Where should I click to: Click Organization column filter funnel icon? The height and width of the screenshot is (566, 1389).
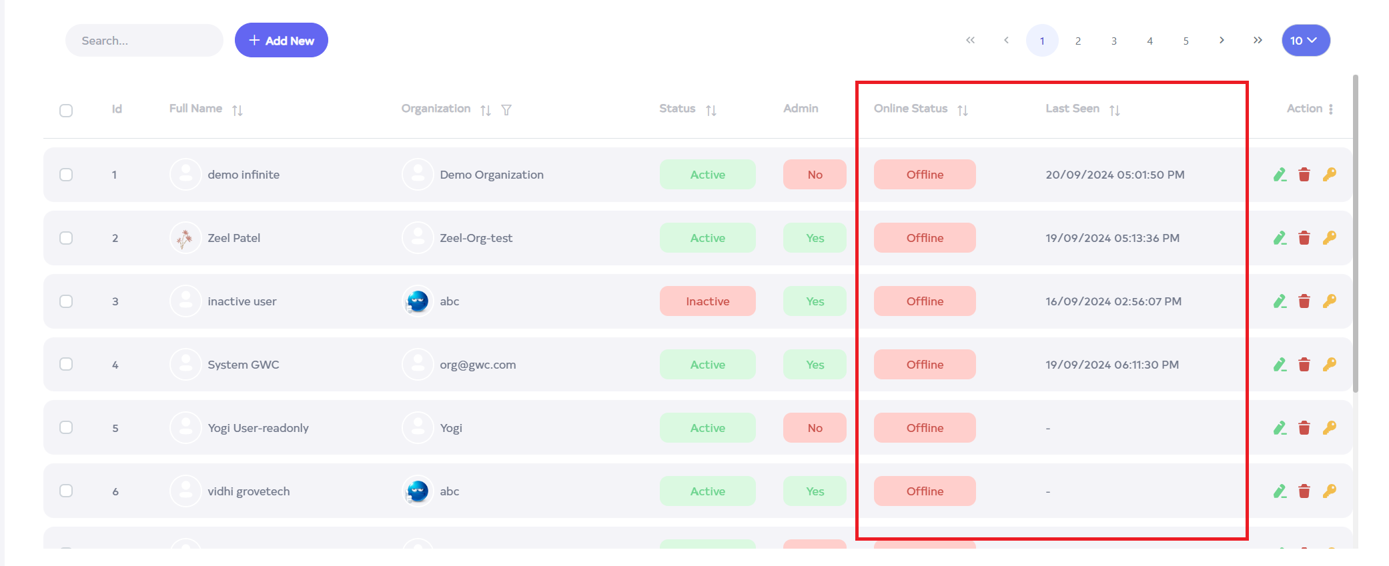click(x=506, y=110)
